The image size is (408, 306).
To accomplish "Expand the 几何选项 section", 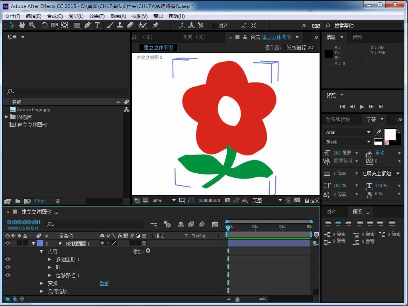I will (x=41, y=291).
